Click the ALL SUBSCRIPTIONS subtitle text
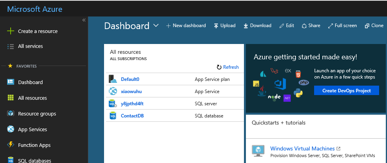 pos(128,59)
